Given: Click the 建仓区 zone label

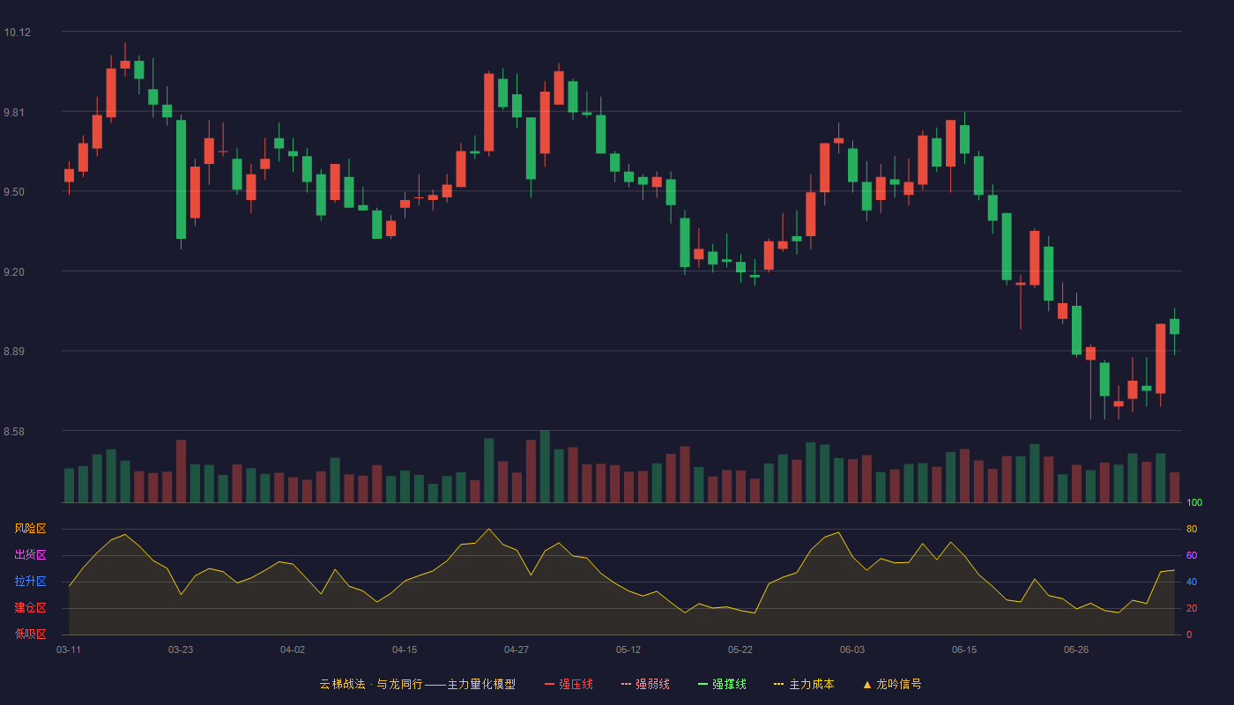Looking at the screenshot, I should tap(30, 608).
